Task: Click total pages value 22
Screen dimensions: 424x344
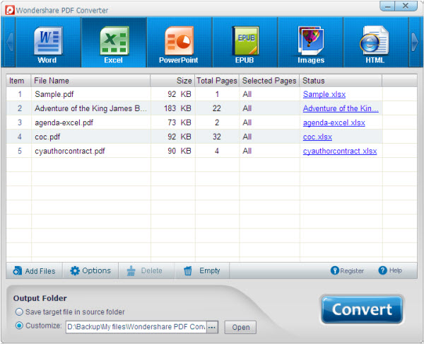Action: (217, 108)
